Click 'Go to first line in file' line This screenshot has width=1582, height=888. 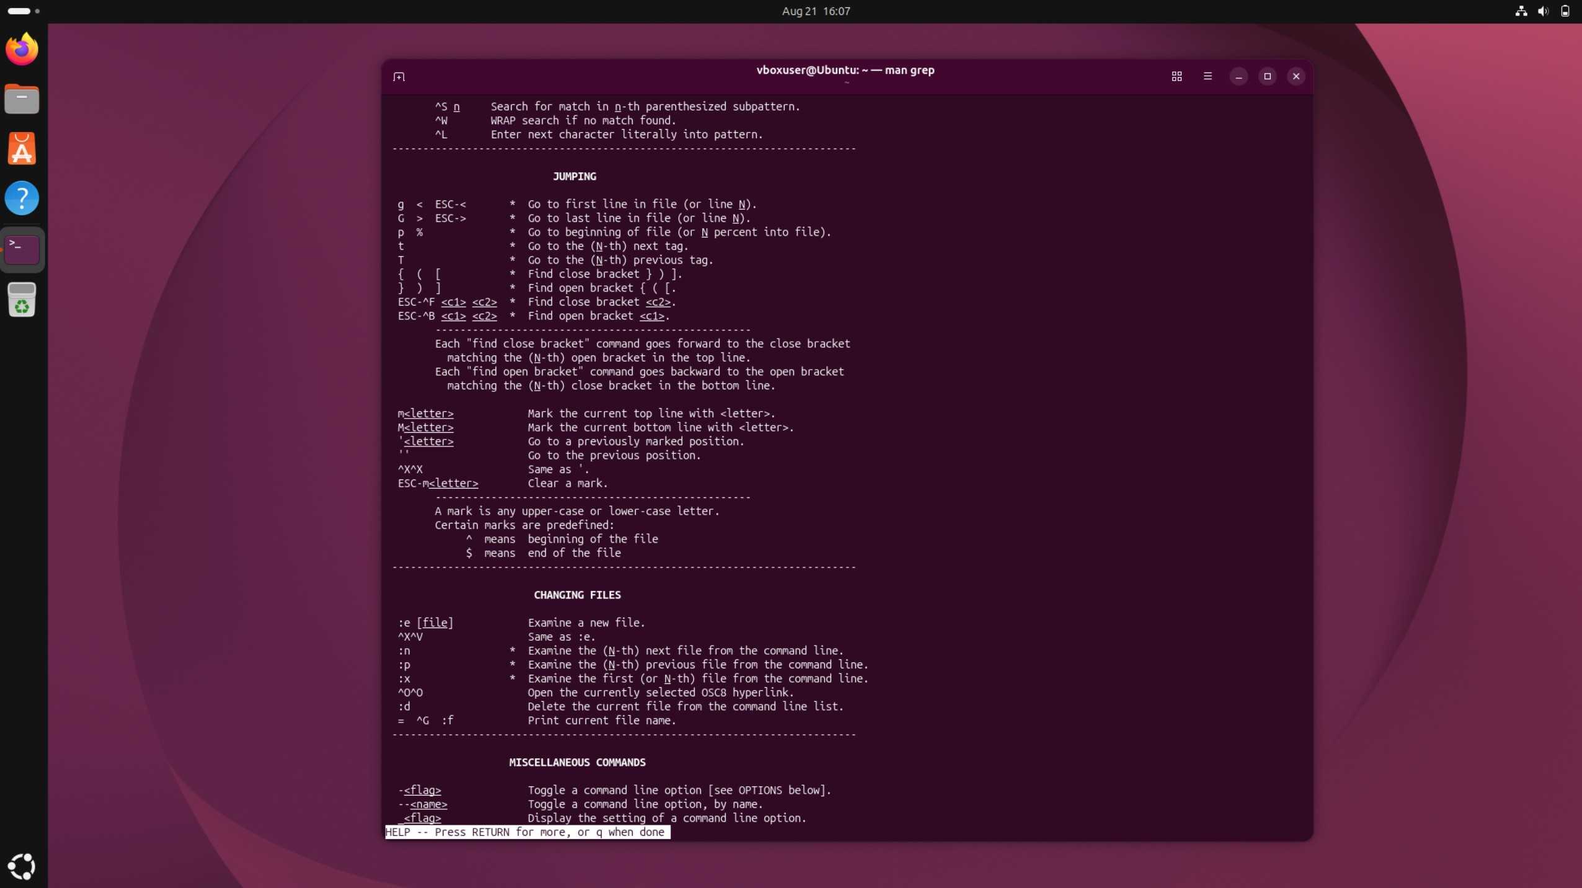pyautogui.click(x=642, y=204)
